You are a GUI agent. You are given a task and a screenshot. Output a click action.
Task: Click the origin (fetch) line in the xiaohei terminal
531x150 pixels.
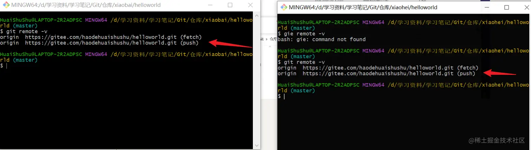click(378, 67)
